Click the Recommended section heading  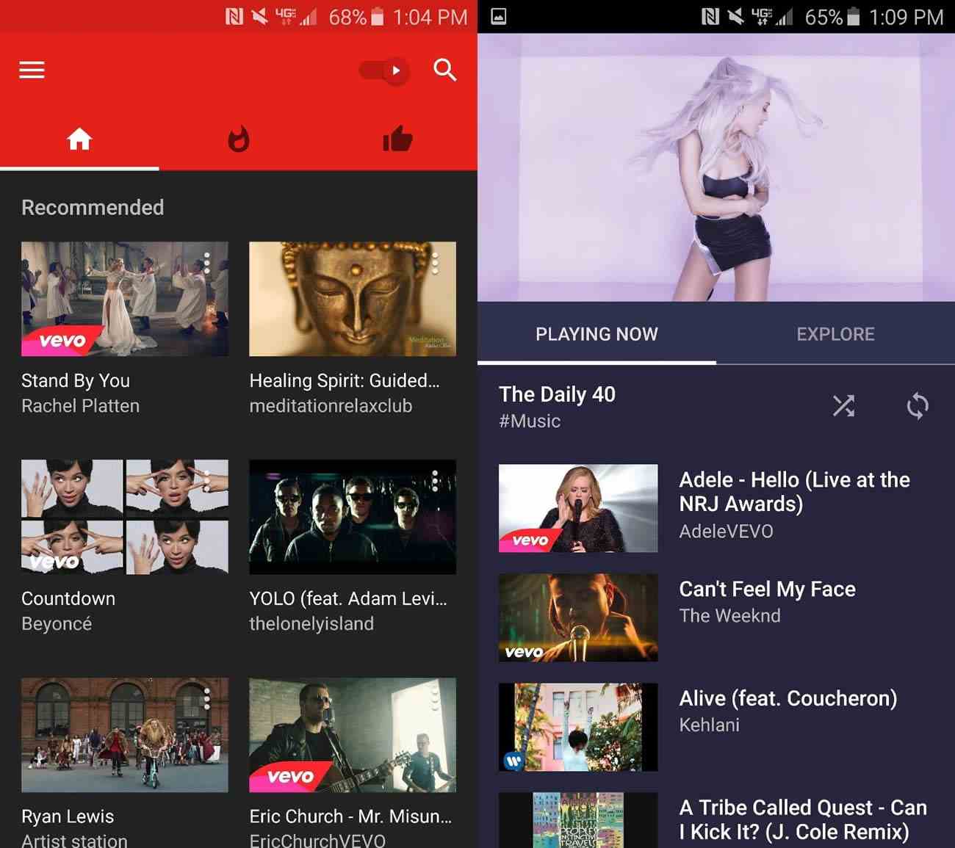point(93,208)
